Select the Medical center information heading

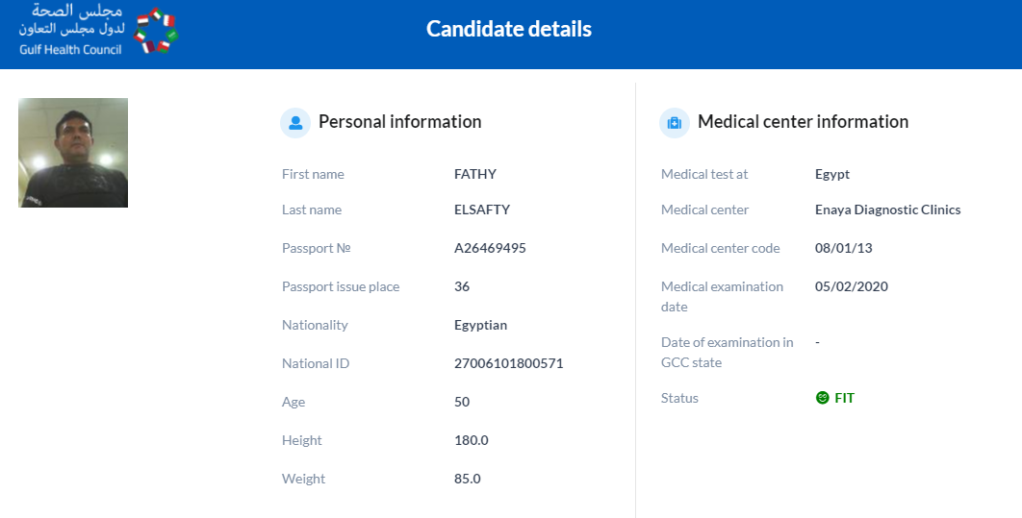[x=803, y=122]
